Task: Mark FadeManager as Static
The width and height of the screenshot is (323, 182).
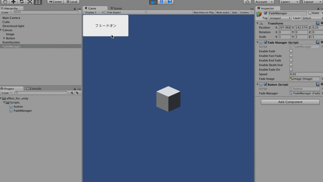Action: pos(310,13)
